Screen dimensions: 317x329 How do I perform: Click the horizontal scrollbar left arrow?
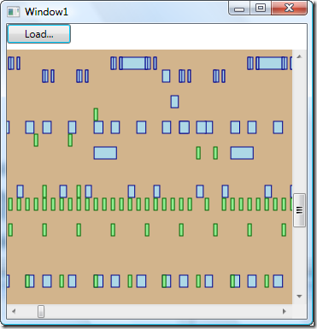coord(14,311)
